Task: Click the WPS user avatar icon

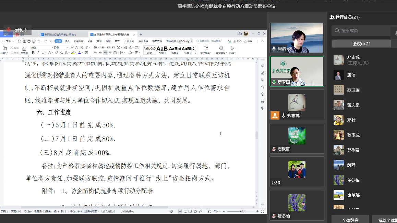Action: click(x=246, y=33)
